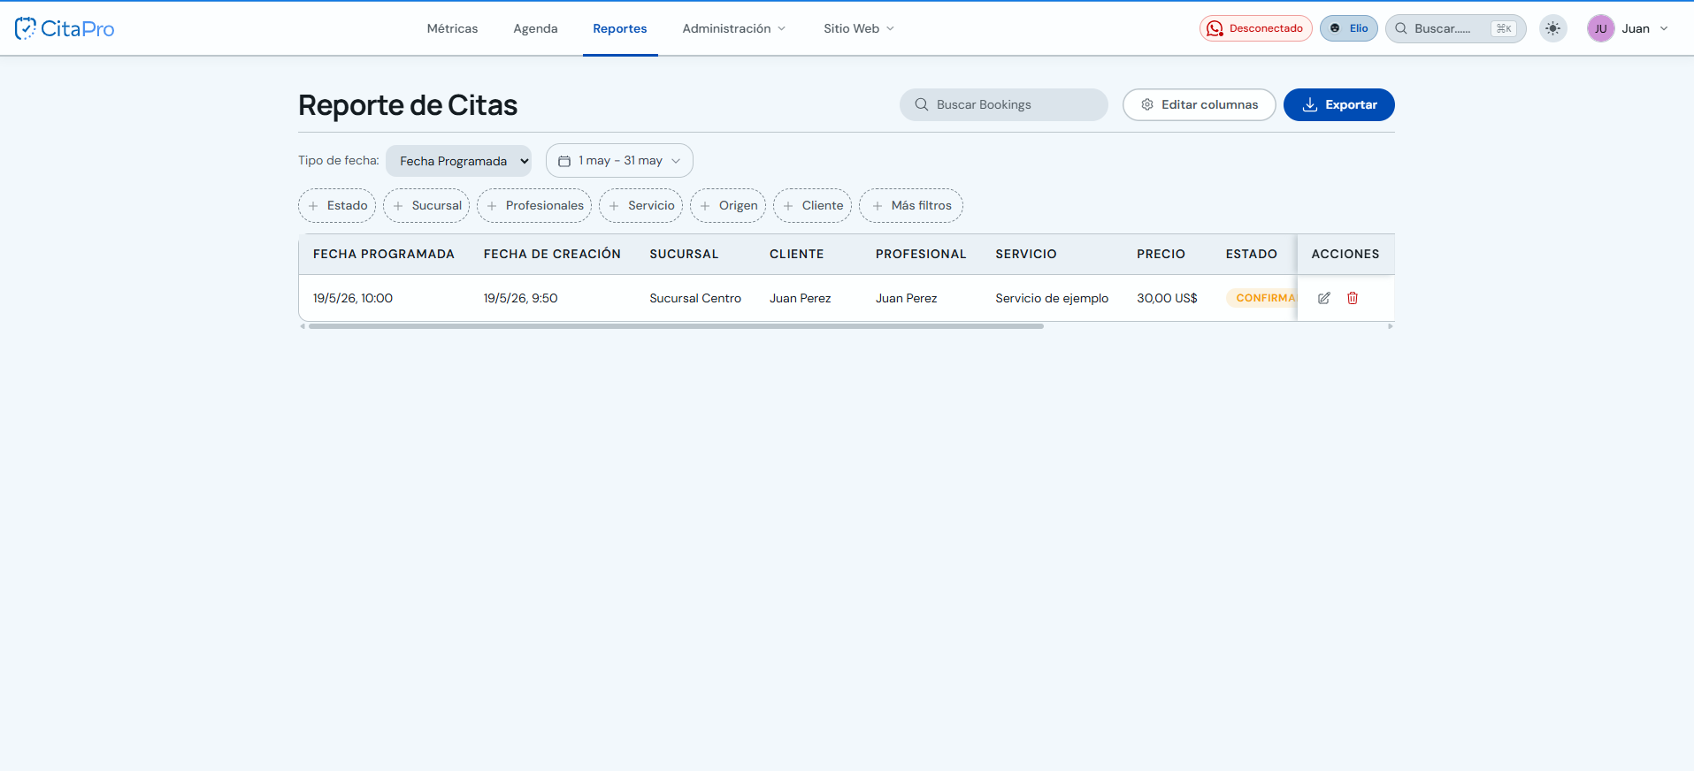
Task: Click the FECHA PROGRAMADA column header
Action: coord(383,254)
